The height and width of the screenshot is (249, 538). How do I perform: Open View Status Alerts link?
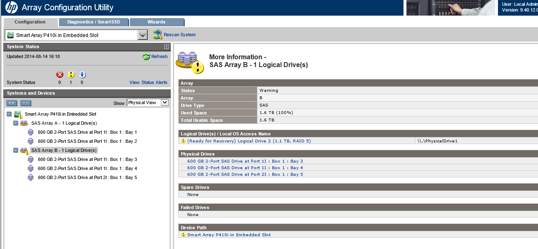pos(149,82)
